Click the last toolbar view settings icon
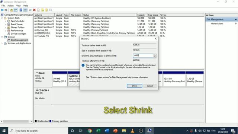Image resolution: width=238 pixels, height=134 pixels. [51, 10]
